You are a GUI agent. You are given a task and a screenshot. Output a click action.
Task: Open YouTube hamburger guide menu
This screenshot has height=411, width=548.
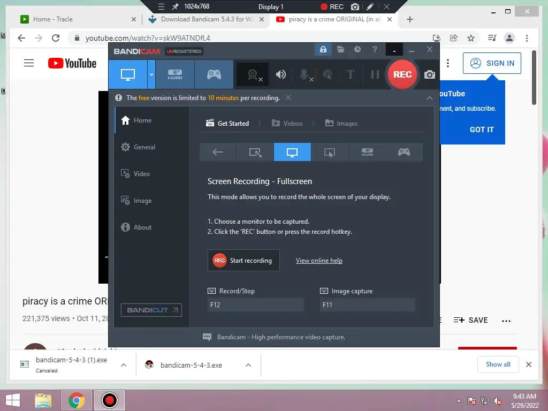click(x=29, y=63)
